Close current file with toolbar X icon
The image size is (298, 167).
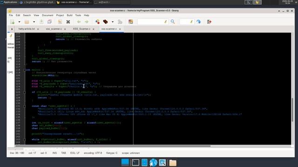click(68, 22)
